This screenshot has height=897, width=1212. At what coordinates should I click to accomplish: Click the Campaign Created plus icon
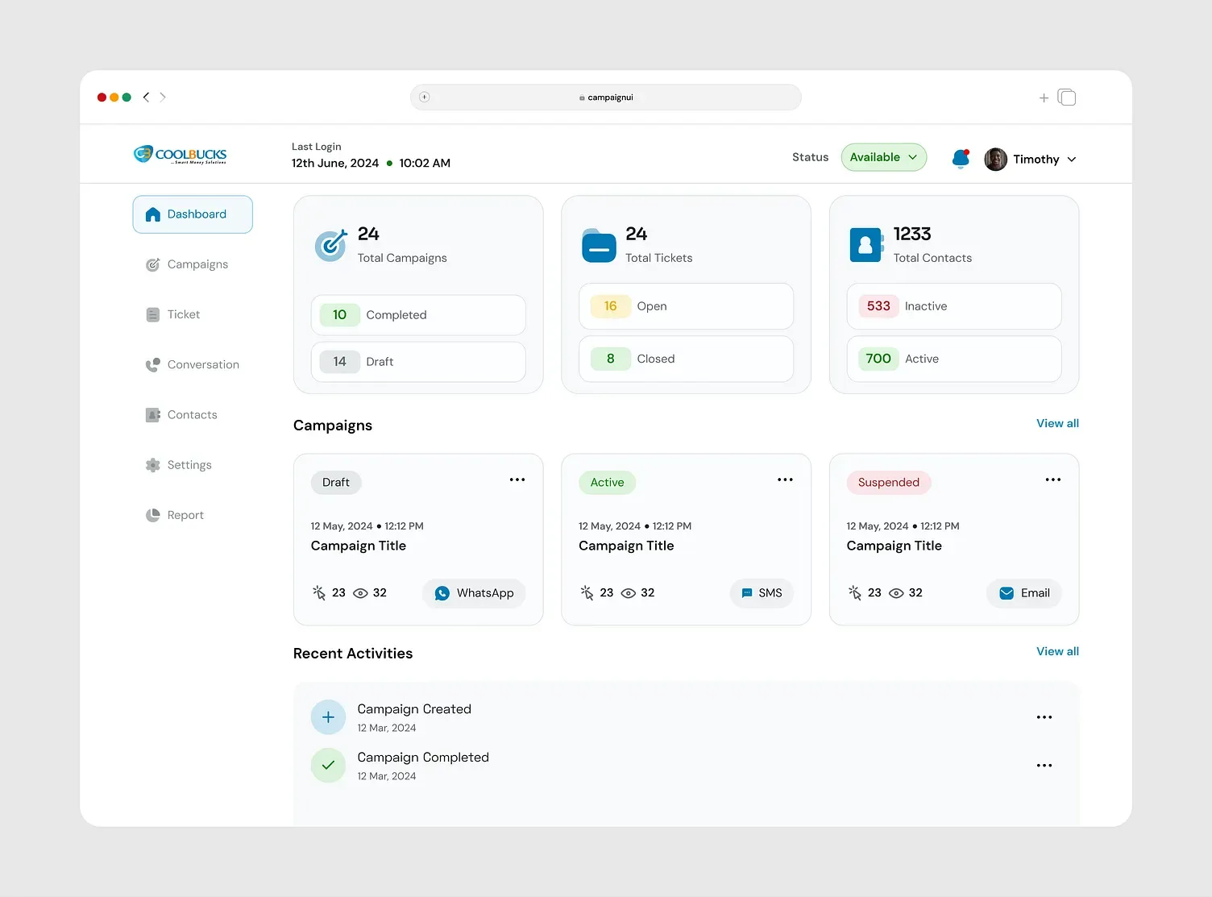click(328, 717)
